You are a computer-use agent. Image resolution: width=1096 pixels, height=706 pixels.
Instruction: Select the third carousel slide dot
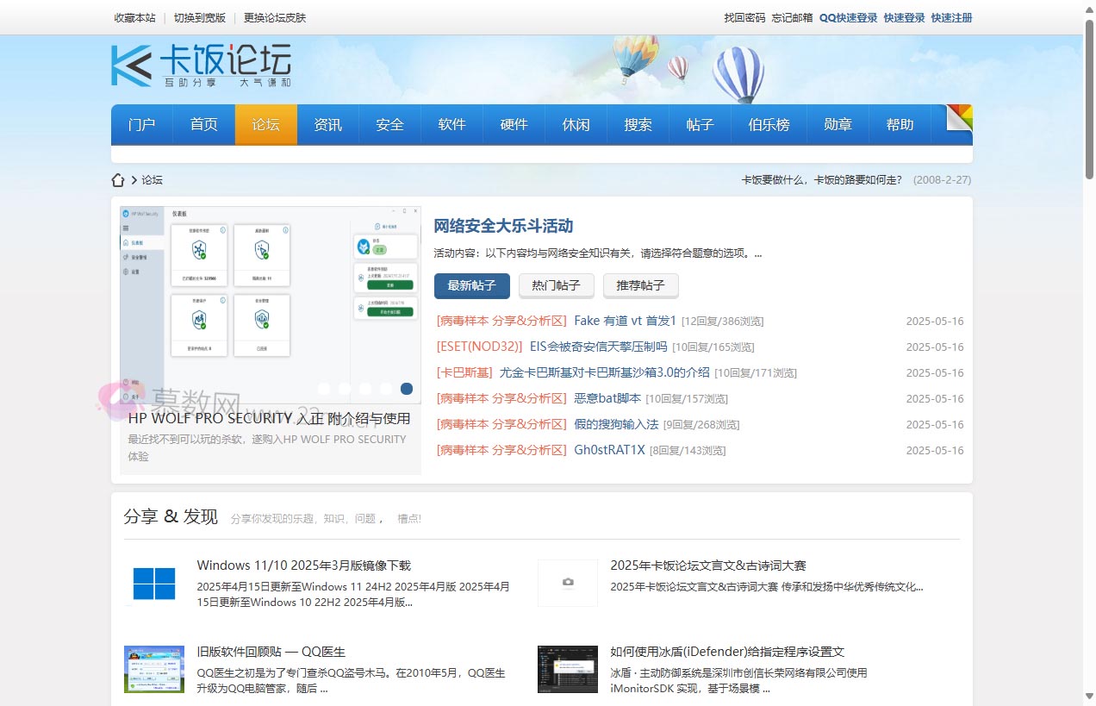365,389
